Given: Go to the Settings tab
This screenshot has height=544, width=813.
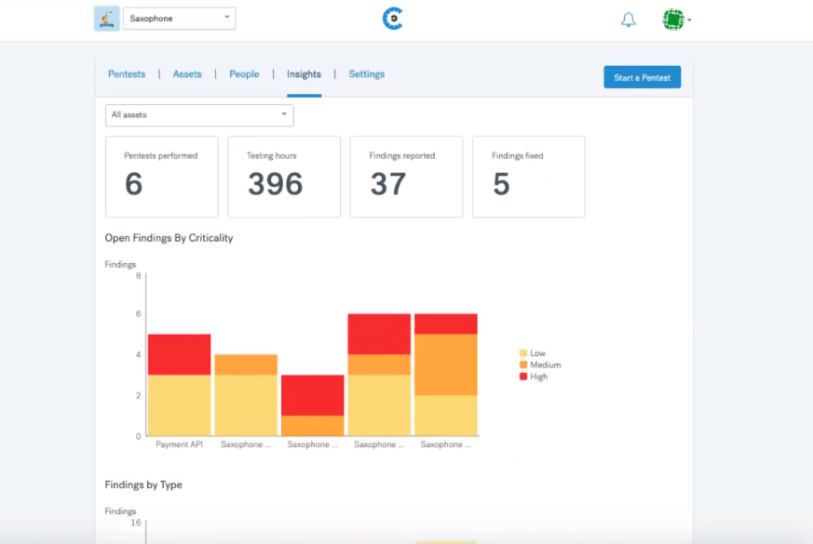Looking at the screenshot, I should click(x=367, y=74).
